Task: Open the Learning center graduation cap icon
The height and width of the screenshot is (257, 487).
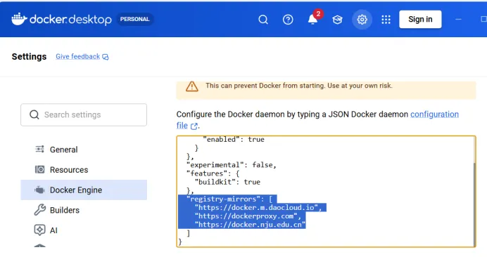Action: point(337,20)
